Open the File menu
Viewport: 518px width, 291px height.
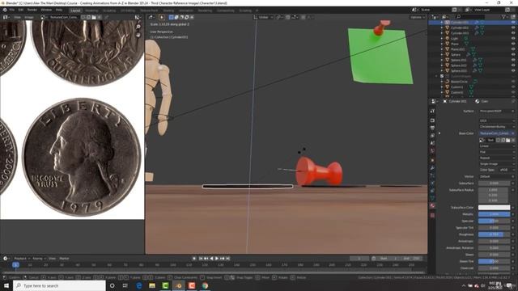tap(12, 10)
